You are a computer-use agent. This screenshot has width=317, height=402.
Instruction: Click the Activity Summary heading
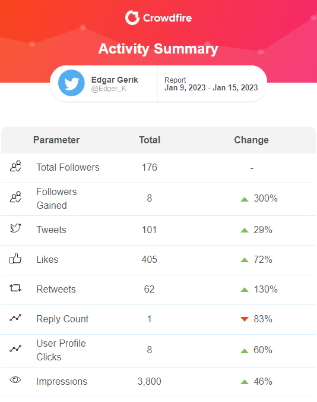(158, 49)
